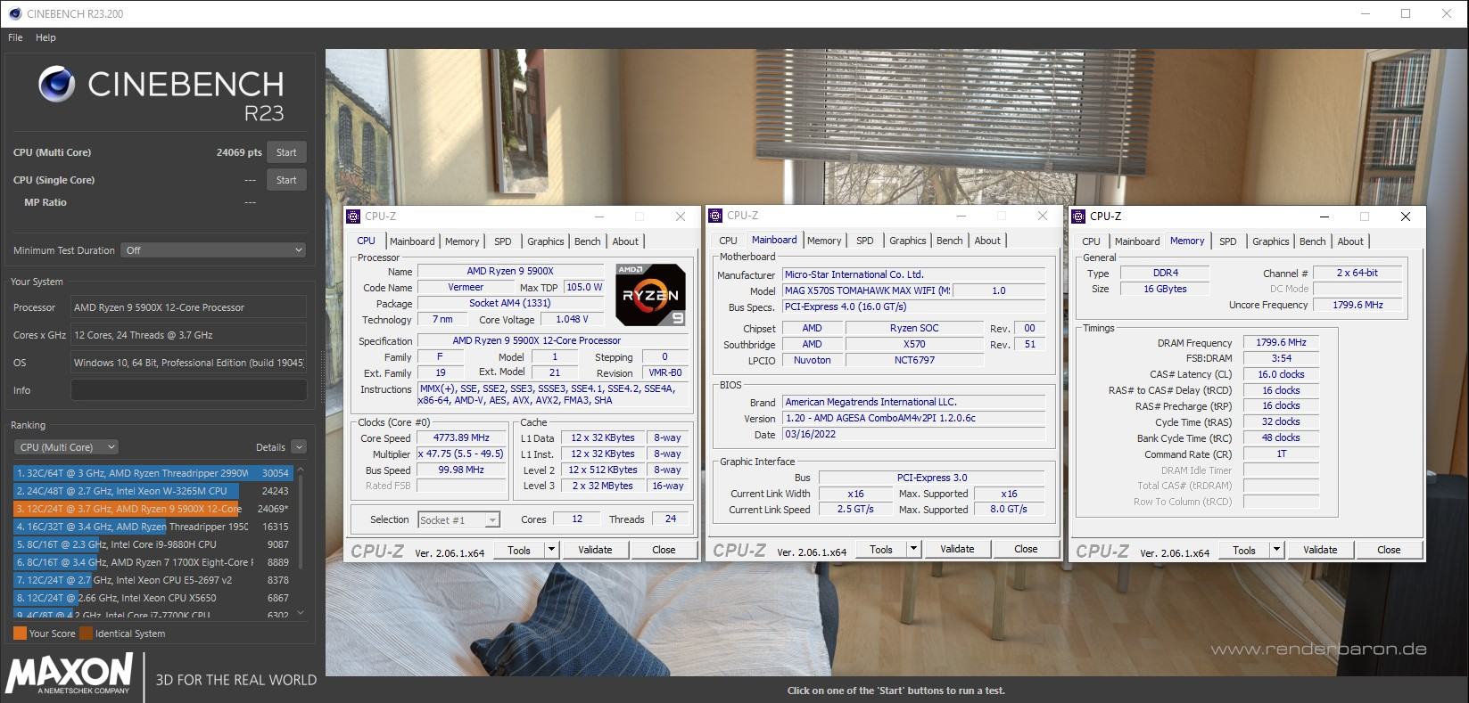Viewport: 1469px width, 703px height.
Task: Click the BIOS Version value field
Action: pos(913,419)
